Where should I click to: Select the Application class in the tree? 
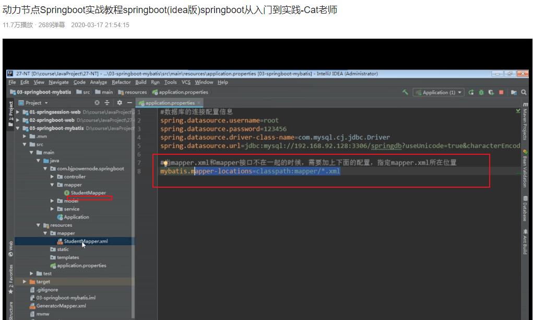point(73,217)
